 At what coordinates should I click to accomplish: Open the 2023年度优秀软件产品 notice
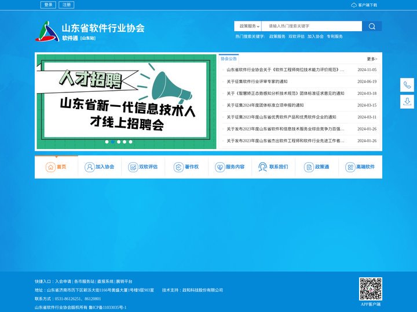pyautogui.click(x=281, y=117)
